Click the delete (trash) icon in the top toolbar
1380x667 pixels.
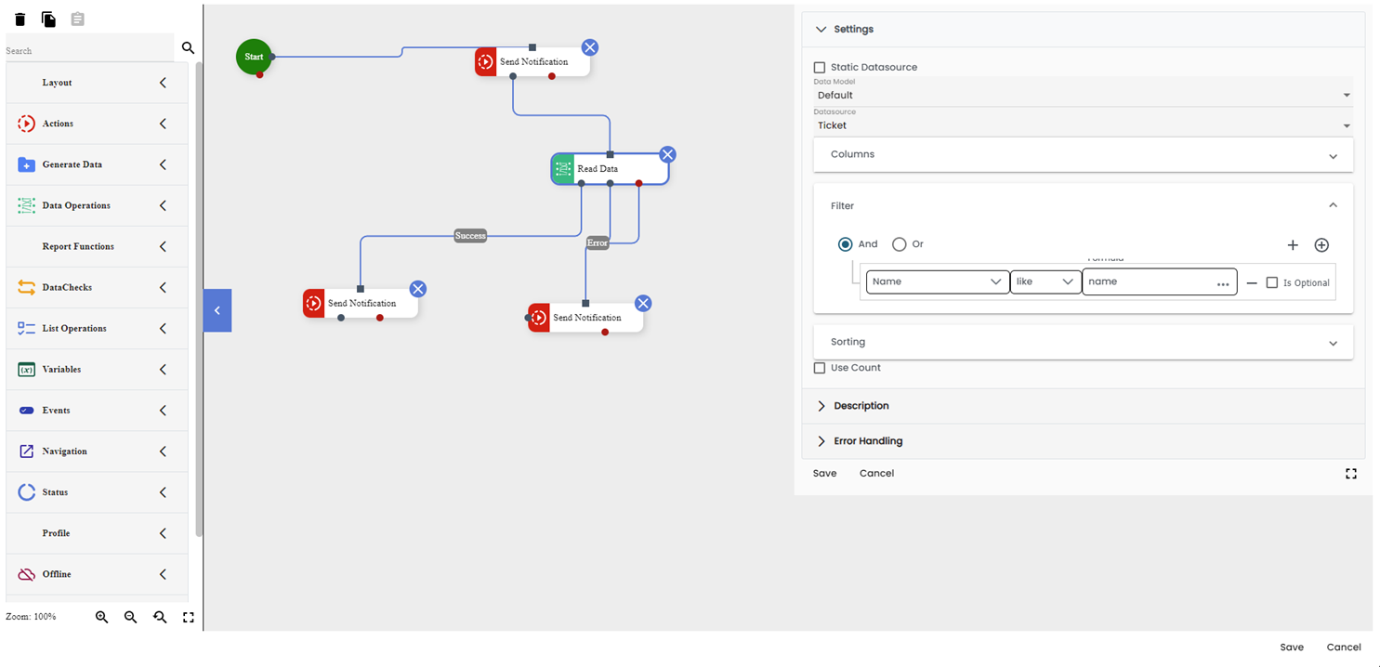[20, 19]
